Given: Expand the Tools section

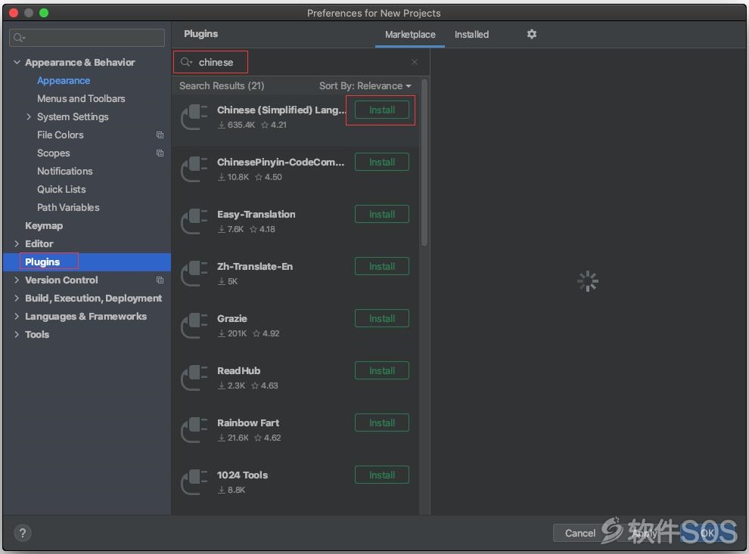Looking at the screenshot, I should tap(17, 335).
